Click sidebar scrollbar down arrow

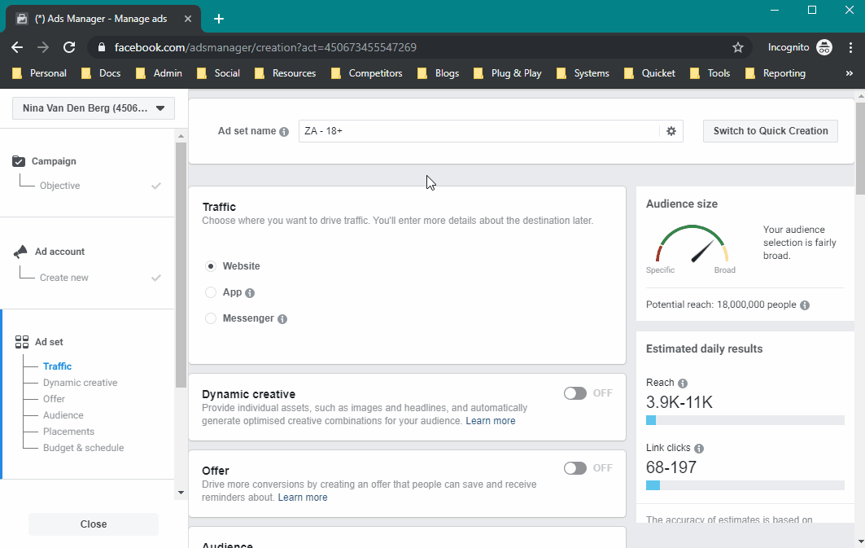181,493
